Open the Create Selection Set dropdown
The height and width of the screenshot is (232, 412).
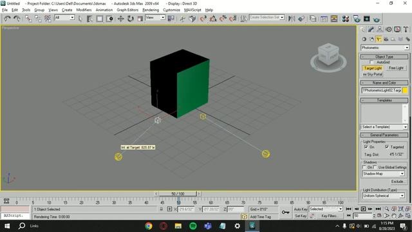click(267, 17)
